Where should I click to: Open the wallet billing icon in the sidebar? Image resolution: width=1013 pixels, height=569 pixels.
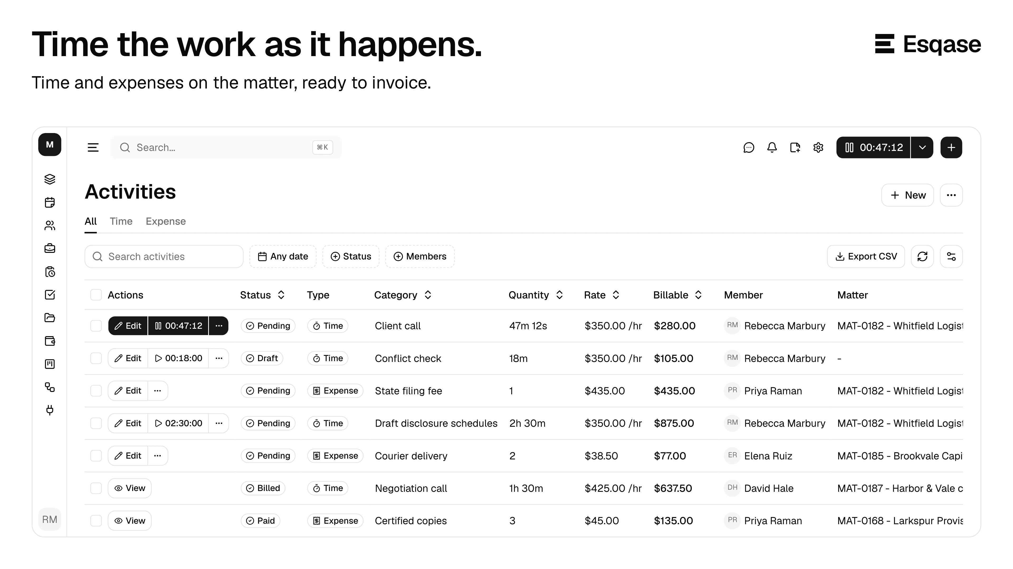point(50,341)
